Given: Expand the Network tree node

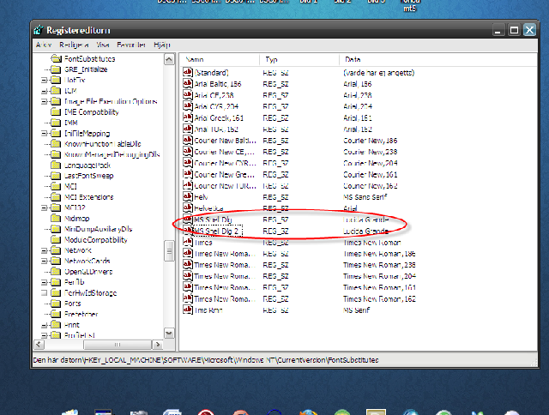Looking at the screenshot, I should (x=44, y=250).
